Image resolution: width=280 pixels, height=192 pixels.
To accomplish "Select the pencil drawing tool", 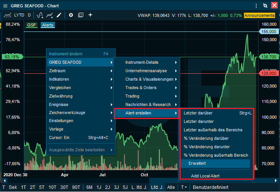I will 59,15.
